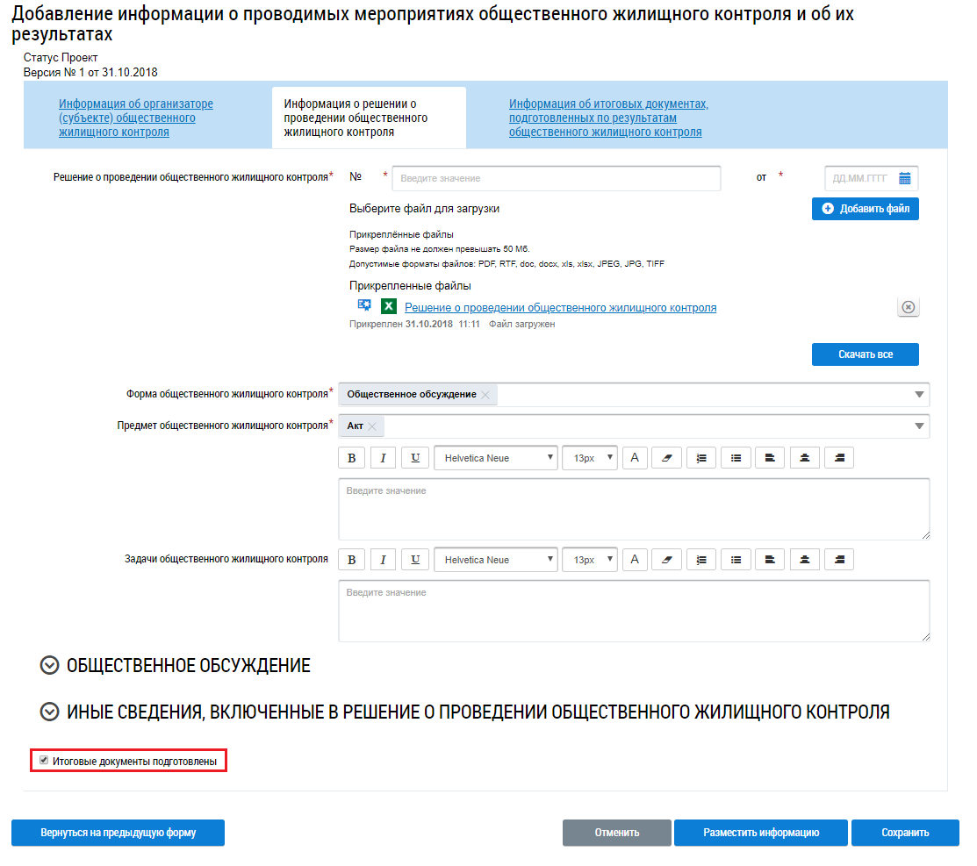Image resolution: width=977 pixels, height=866 pixels.
Task: Remove the attached decision file
Action: (x=909, y=307)
